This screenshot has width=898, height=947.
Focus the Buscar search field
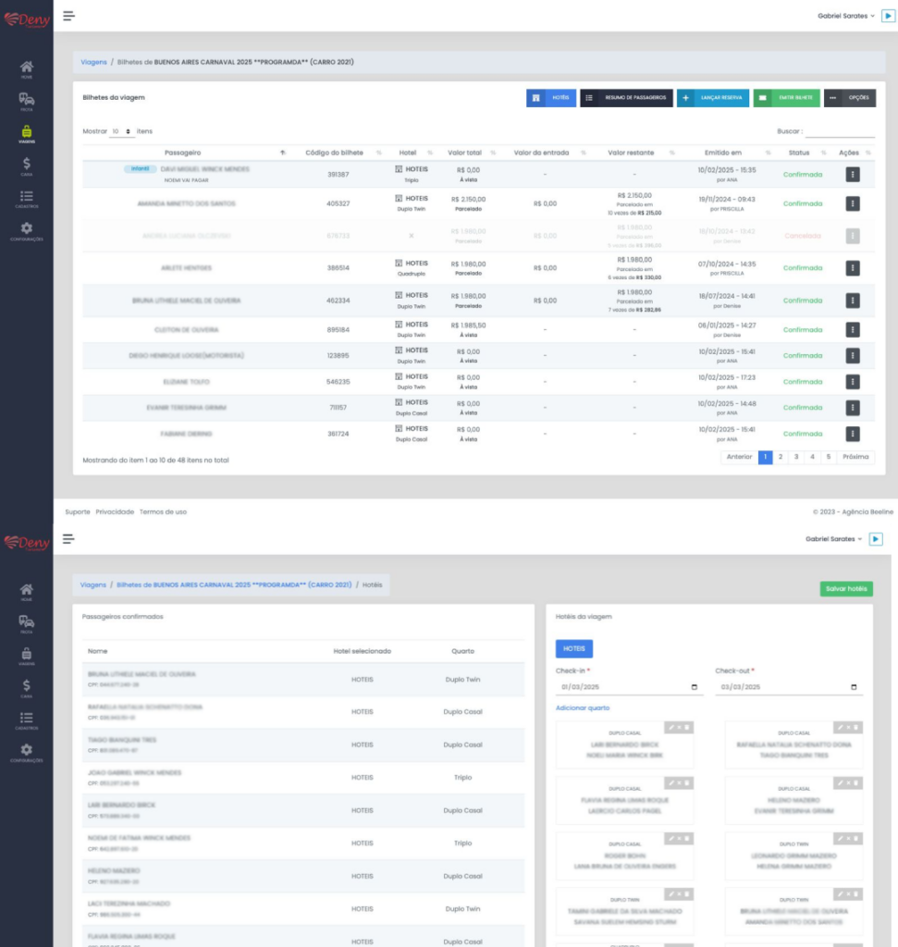pos(839,132)
